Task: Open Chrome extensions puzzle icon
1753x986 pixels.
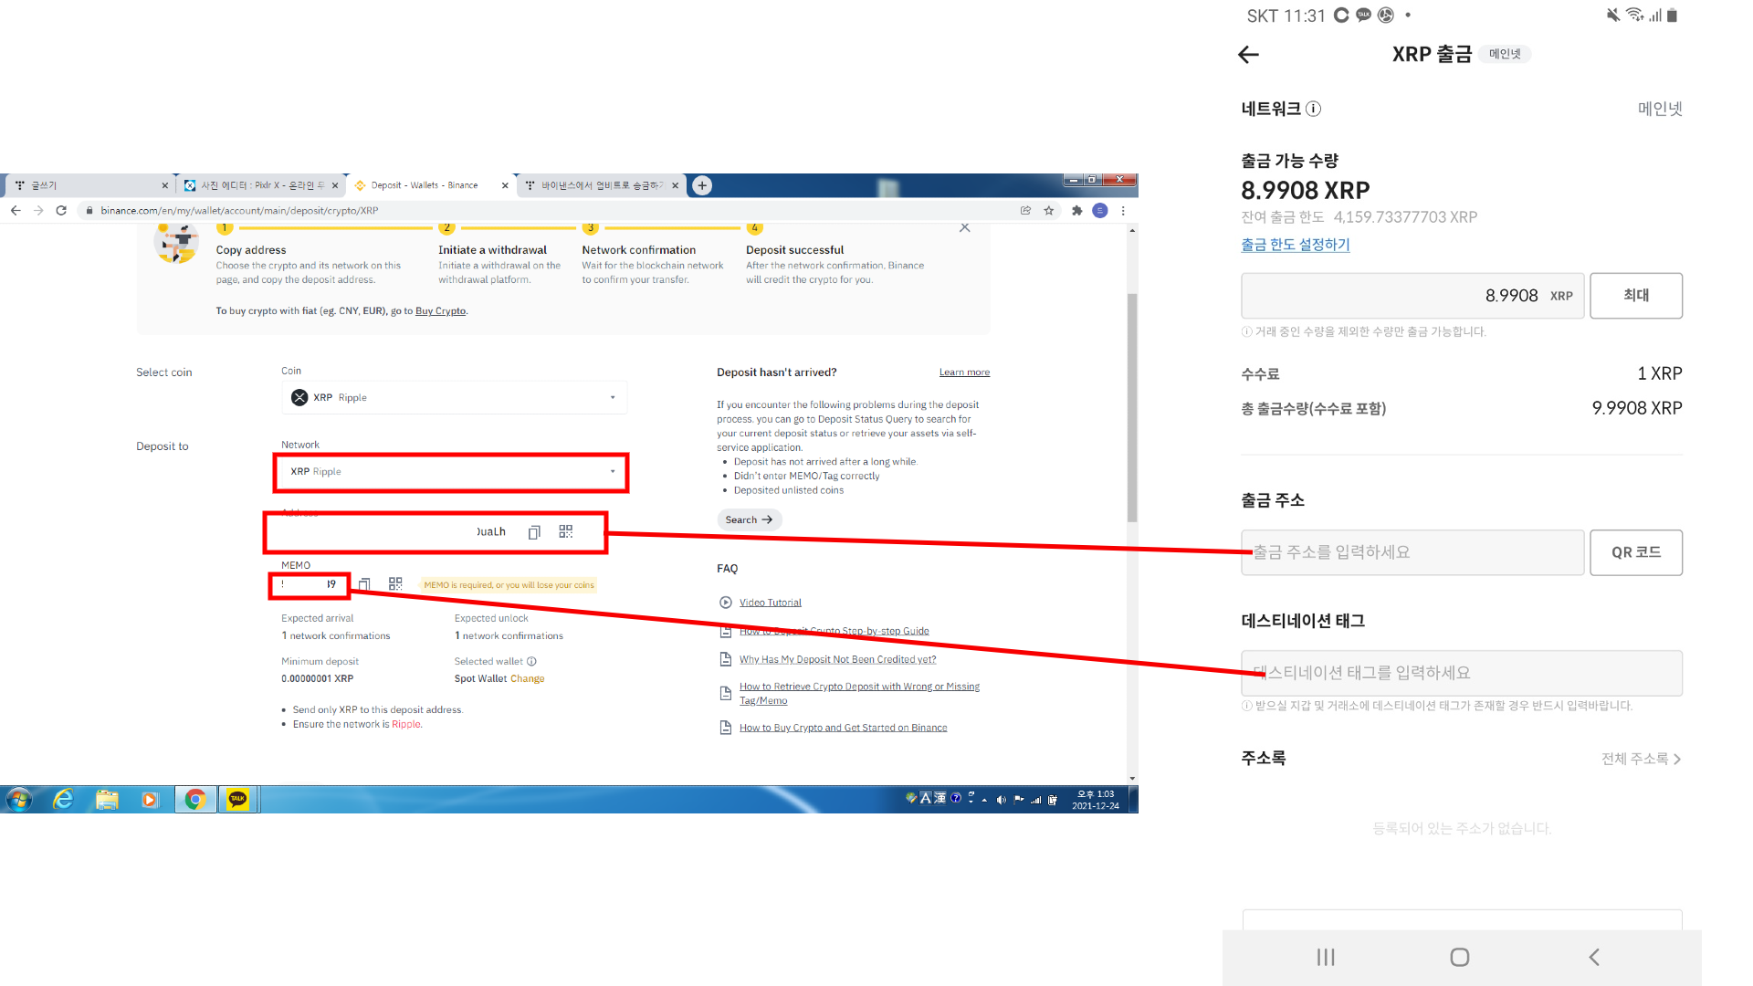Action: tap(1076, 210)
